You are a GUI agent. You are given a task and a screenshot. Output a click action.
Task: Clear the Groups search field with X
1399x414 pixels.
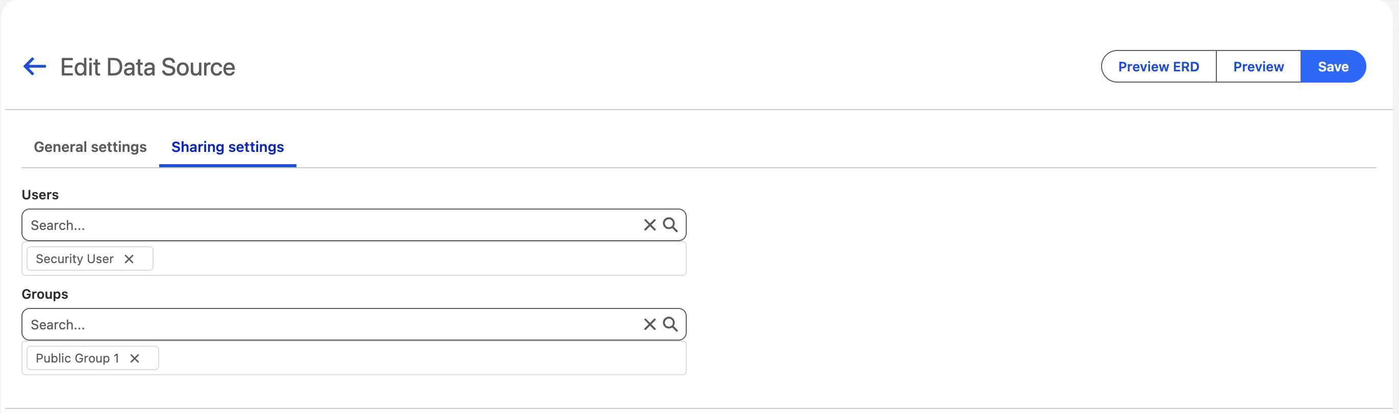649,324
